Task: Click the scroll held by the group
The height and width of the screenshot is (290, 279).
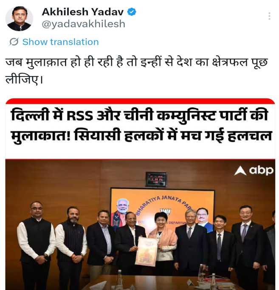Action: [146, 251]
